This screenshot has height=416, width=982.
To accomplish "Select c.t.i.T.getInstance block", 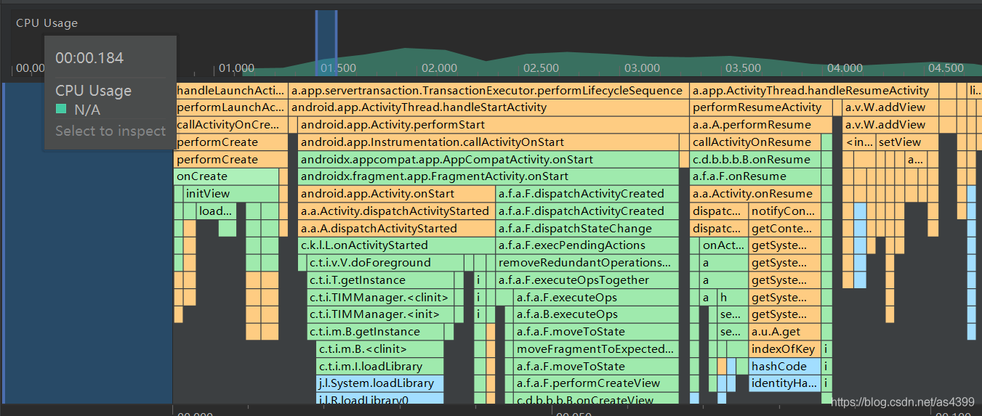I will coord(380,280).
